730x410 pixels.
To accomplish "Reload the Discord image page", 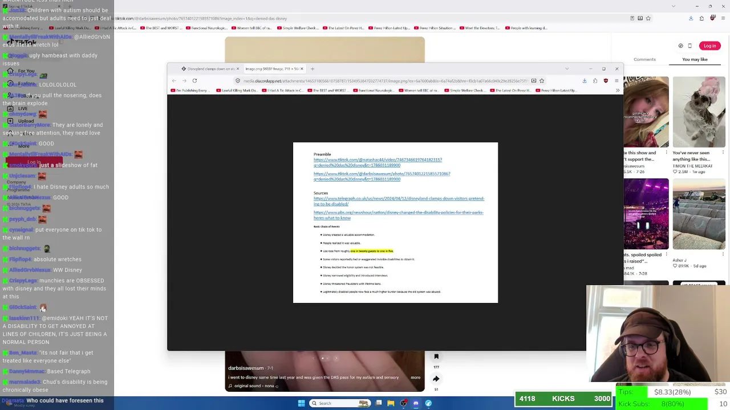I will point(194,81).
